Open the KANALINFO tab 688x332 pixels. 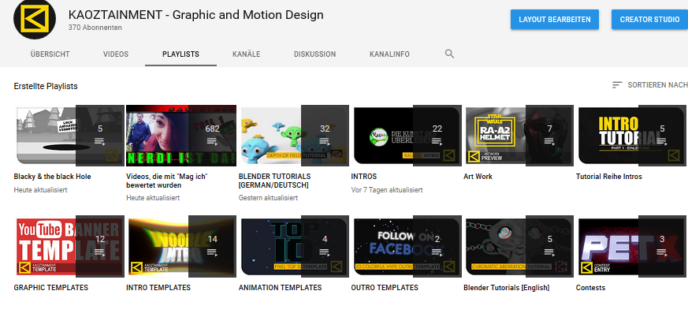coord(389,54)
